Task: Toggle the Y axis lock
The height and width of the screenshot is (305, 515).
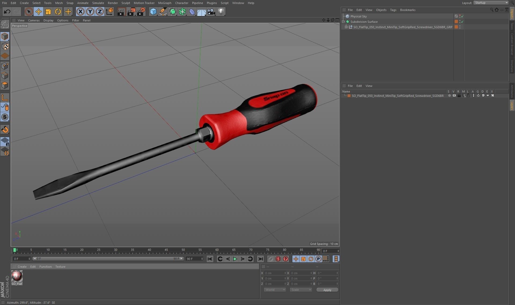Action: tap(90, 12)
